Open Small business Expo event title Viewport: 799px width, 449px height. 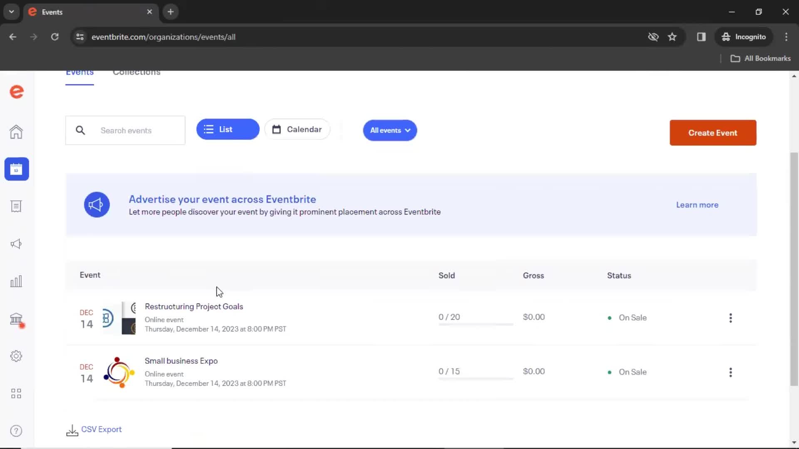point(181,361)
